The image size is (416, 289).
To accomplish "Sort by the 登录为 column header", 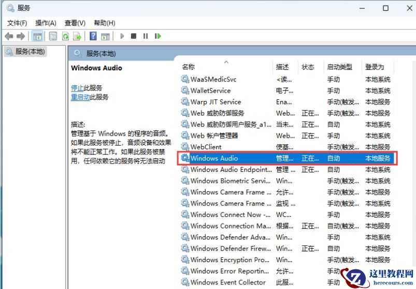I will point(375,67).
